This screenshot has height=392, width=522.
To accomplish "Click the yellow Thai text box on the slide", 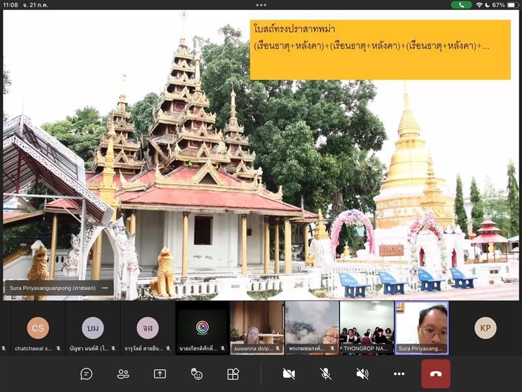I will click(x=380, y=49).
